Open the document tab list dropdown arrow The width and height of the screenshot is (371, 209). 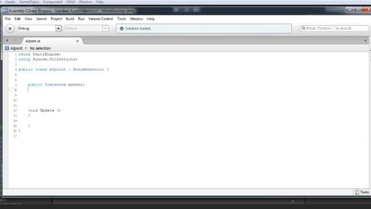[365, 41]
